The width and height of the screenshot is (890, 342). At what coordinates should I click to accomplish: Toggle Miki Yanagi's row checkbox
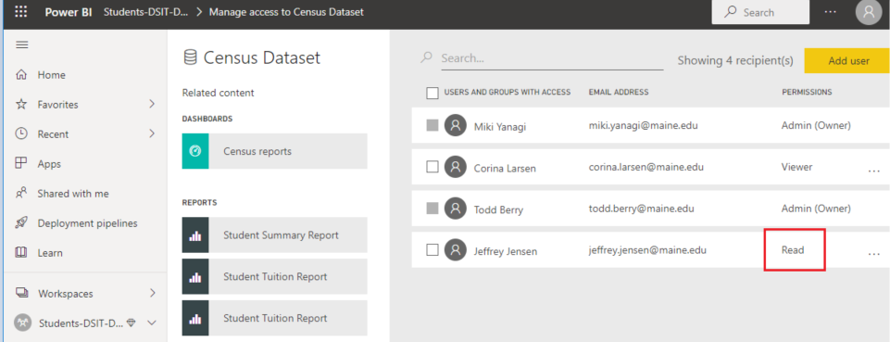(432, 125)
